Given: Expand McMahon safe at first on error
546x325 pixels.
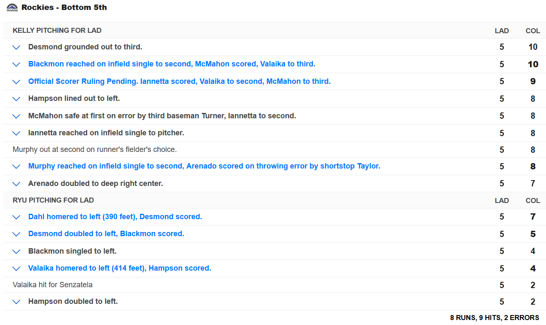Looking at the screenshot, I should click(16, 116).
